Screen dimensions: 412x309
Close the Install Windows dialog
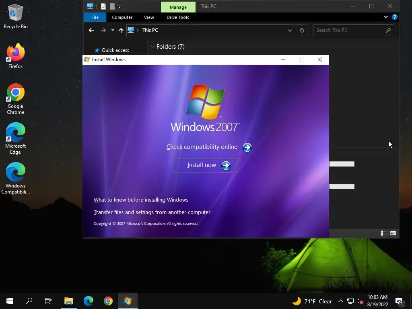pyautogui.click(x=320, y=60)
